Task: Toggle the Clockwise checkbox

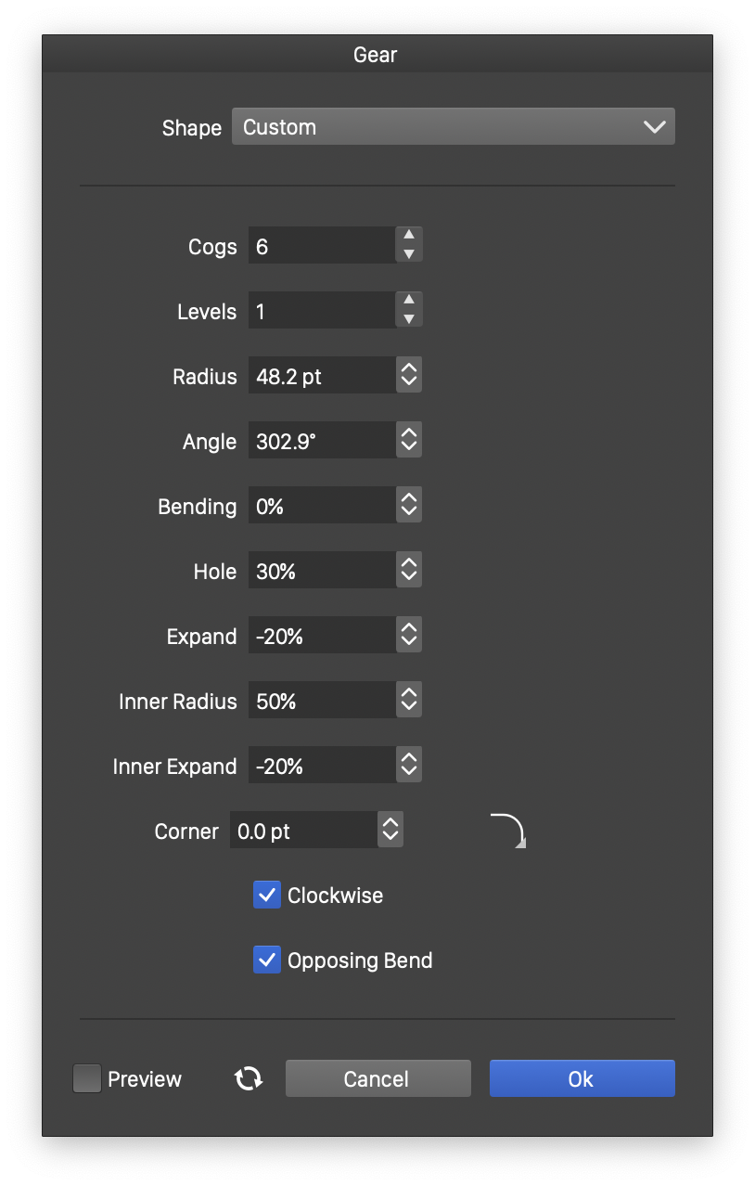Action: 267,896
